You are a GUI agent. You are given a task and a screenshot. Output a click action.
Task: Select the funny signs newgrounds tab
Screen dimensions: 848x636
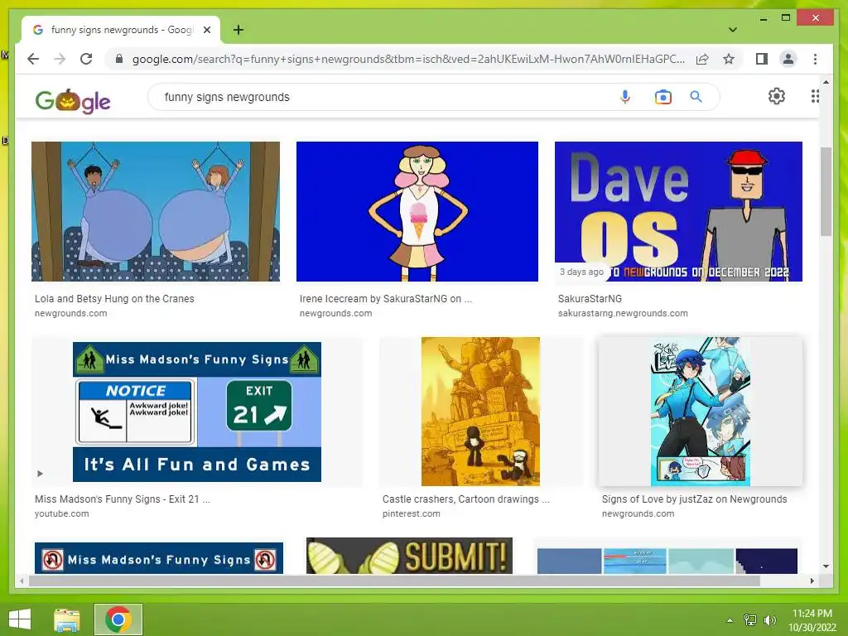pyautogui.click(x=121, y=30)
